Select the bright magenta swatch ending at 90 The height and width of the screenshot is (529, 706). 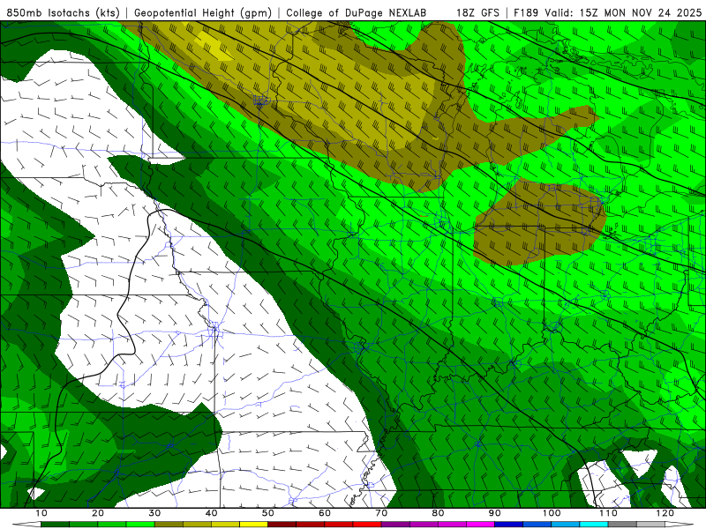[480, 525]
